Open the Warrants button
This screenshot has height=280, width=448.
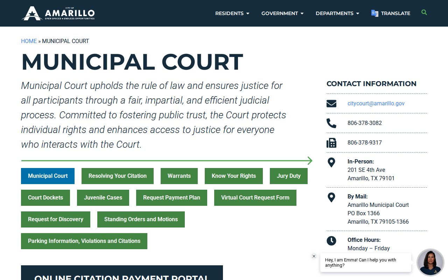pyautogui.click(x=179, y=176)
